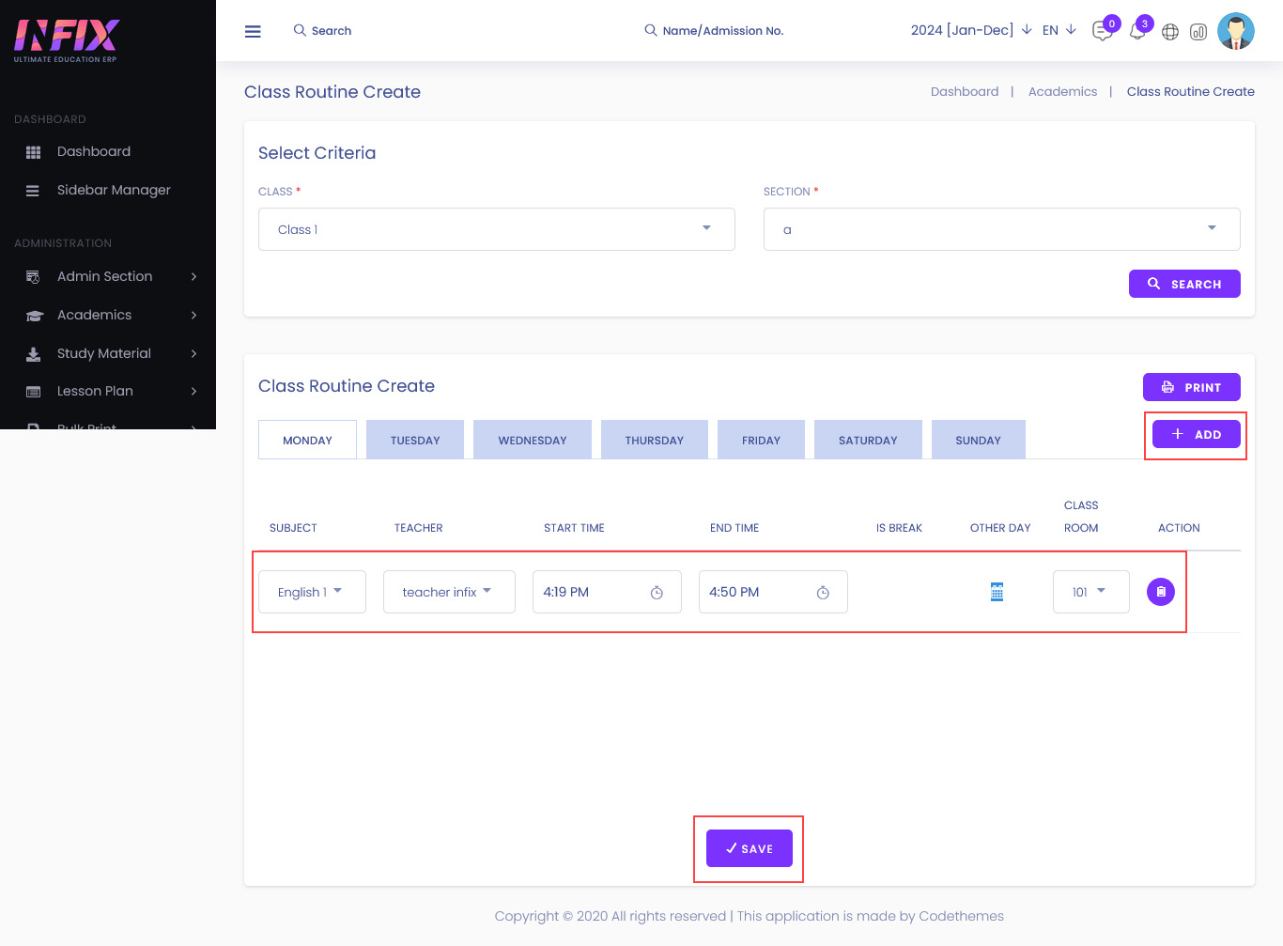
Task: Open the teacher infix dropdown
Action: pyautogui.click(x=449, y=592)
